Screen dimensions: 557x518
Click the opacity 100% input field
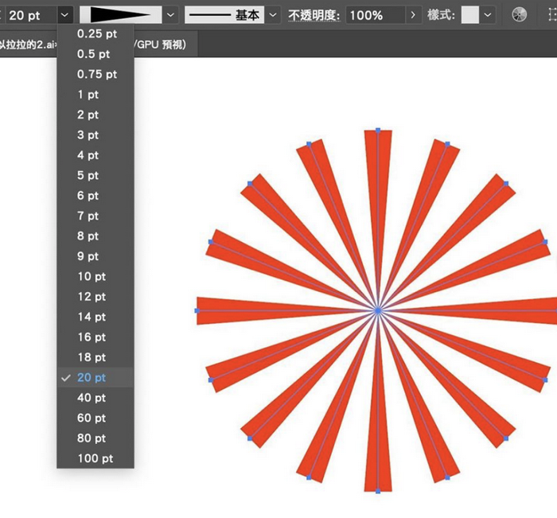(x=376, y=15)
